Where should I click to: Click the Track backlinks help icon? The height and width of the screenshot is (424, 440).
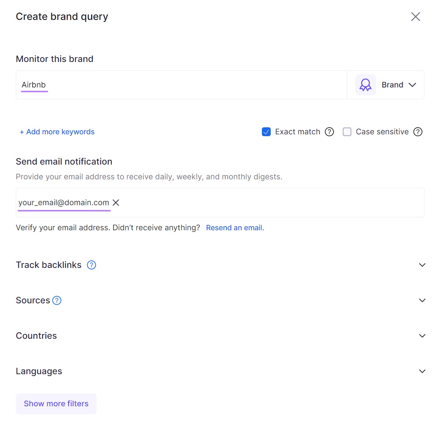pyautogui.click(x=91, y=265)
